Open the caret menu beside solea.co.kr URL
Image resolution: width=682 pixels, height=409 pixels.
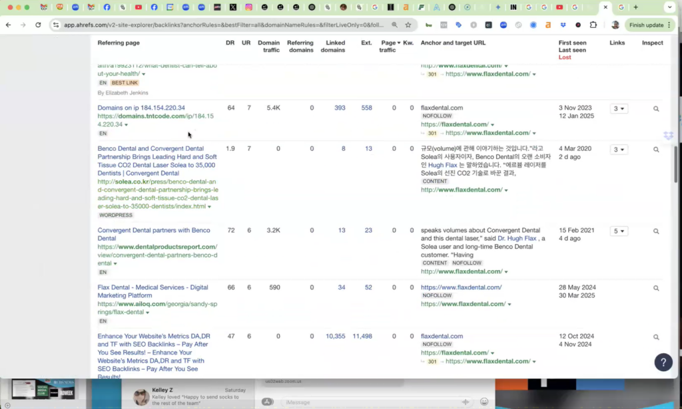pyautogui.click(x=209, y=207)
